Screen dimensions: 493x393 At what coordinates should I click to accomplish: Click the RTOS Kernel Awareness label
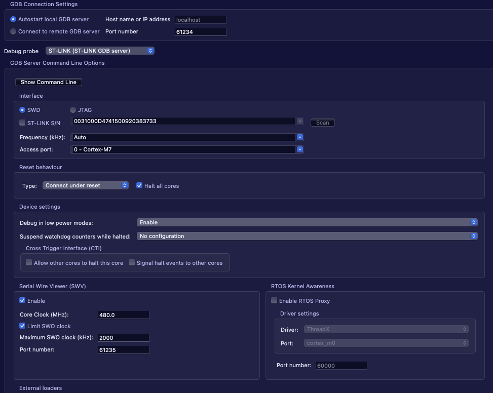click(302, 286)
